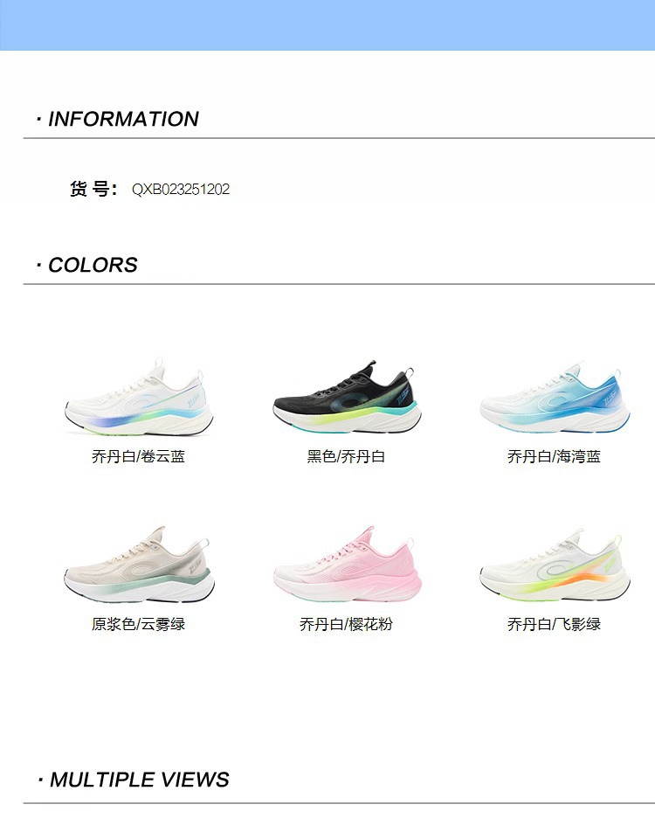Image resolution: width=655 pixels, height=839 pixels.
Task: Click the divider line under COLORS heading
Action: pyautogui.click(x=339, y=284)
